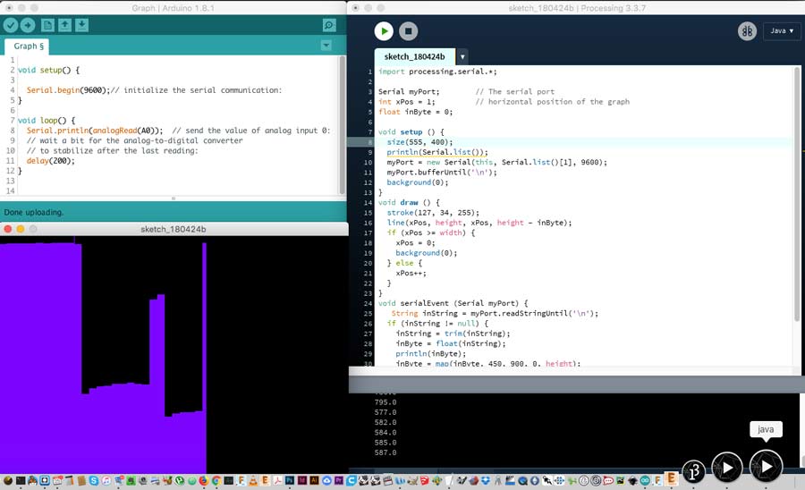Save the Arduino sketch
The image size is (805, 490).
(x=82, y=25)
